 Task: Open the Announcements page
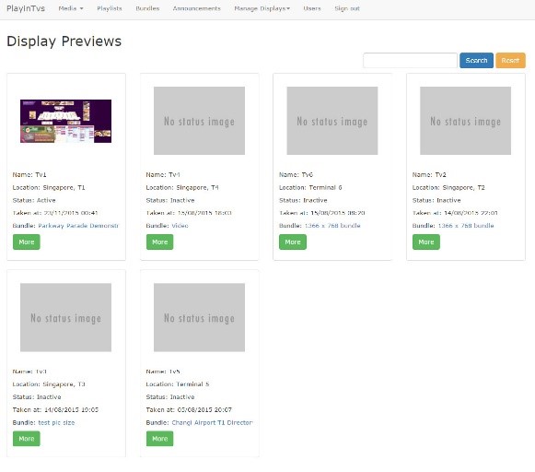(x=196, y=8)
